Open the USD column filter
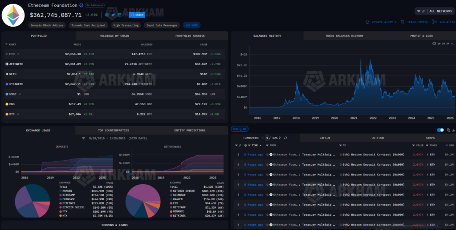The height and width of the screenshot is (230, 456). click(447, 145)
